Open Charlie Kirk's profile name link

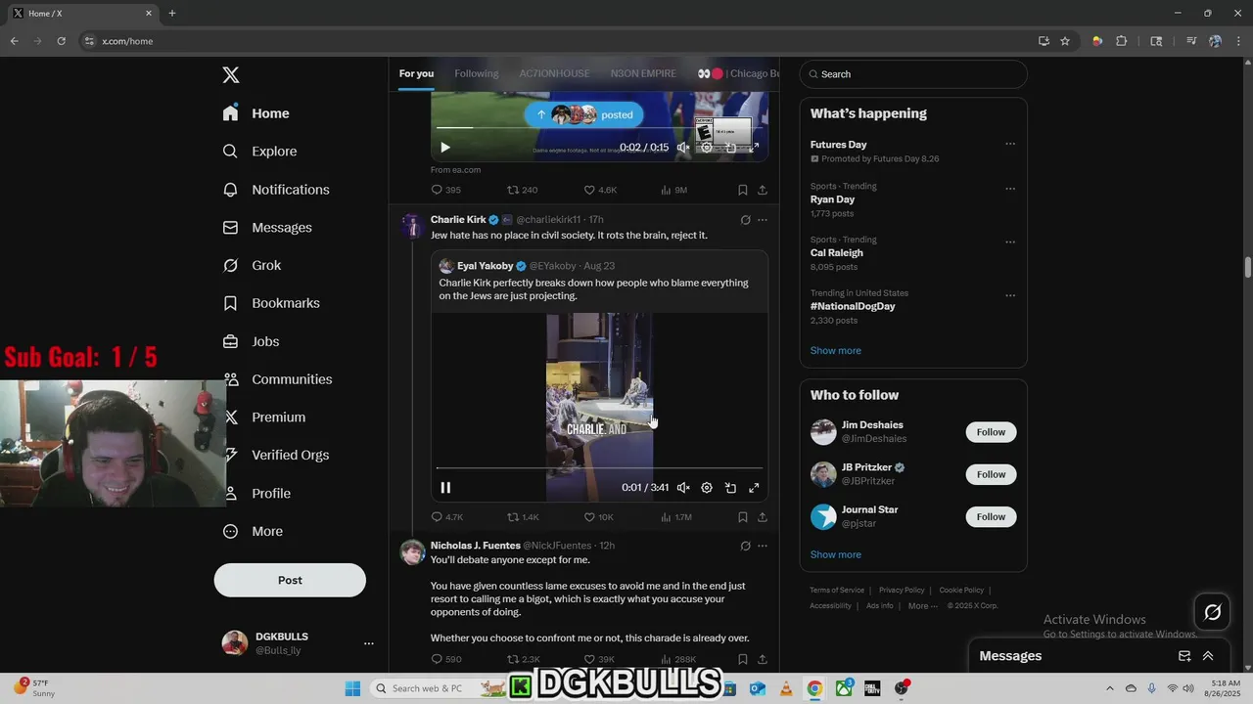point(458,219)
